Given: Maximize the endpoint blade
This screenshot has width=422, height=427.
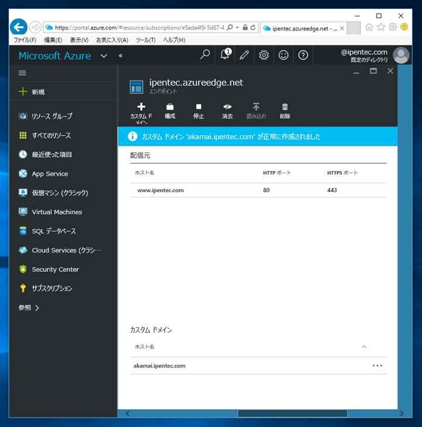Looking at the screenshot, I should pos(373,71).
